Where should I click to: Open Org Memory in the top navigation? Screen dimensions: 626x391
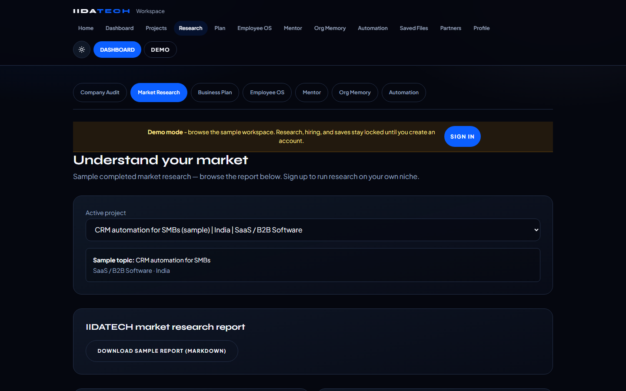[x=330, y=28]
